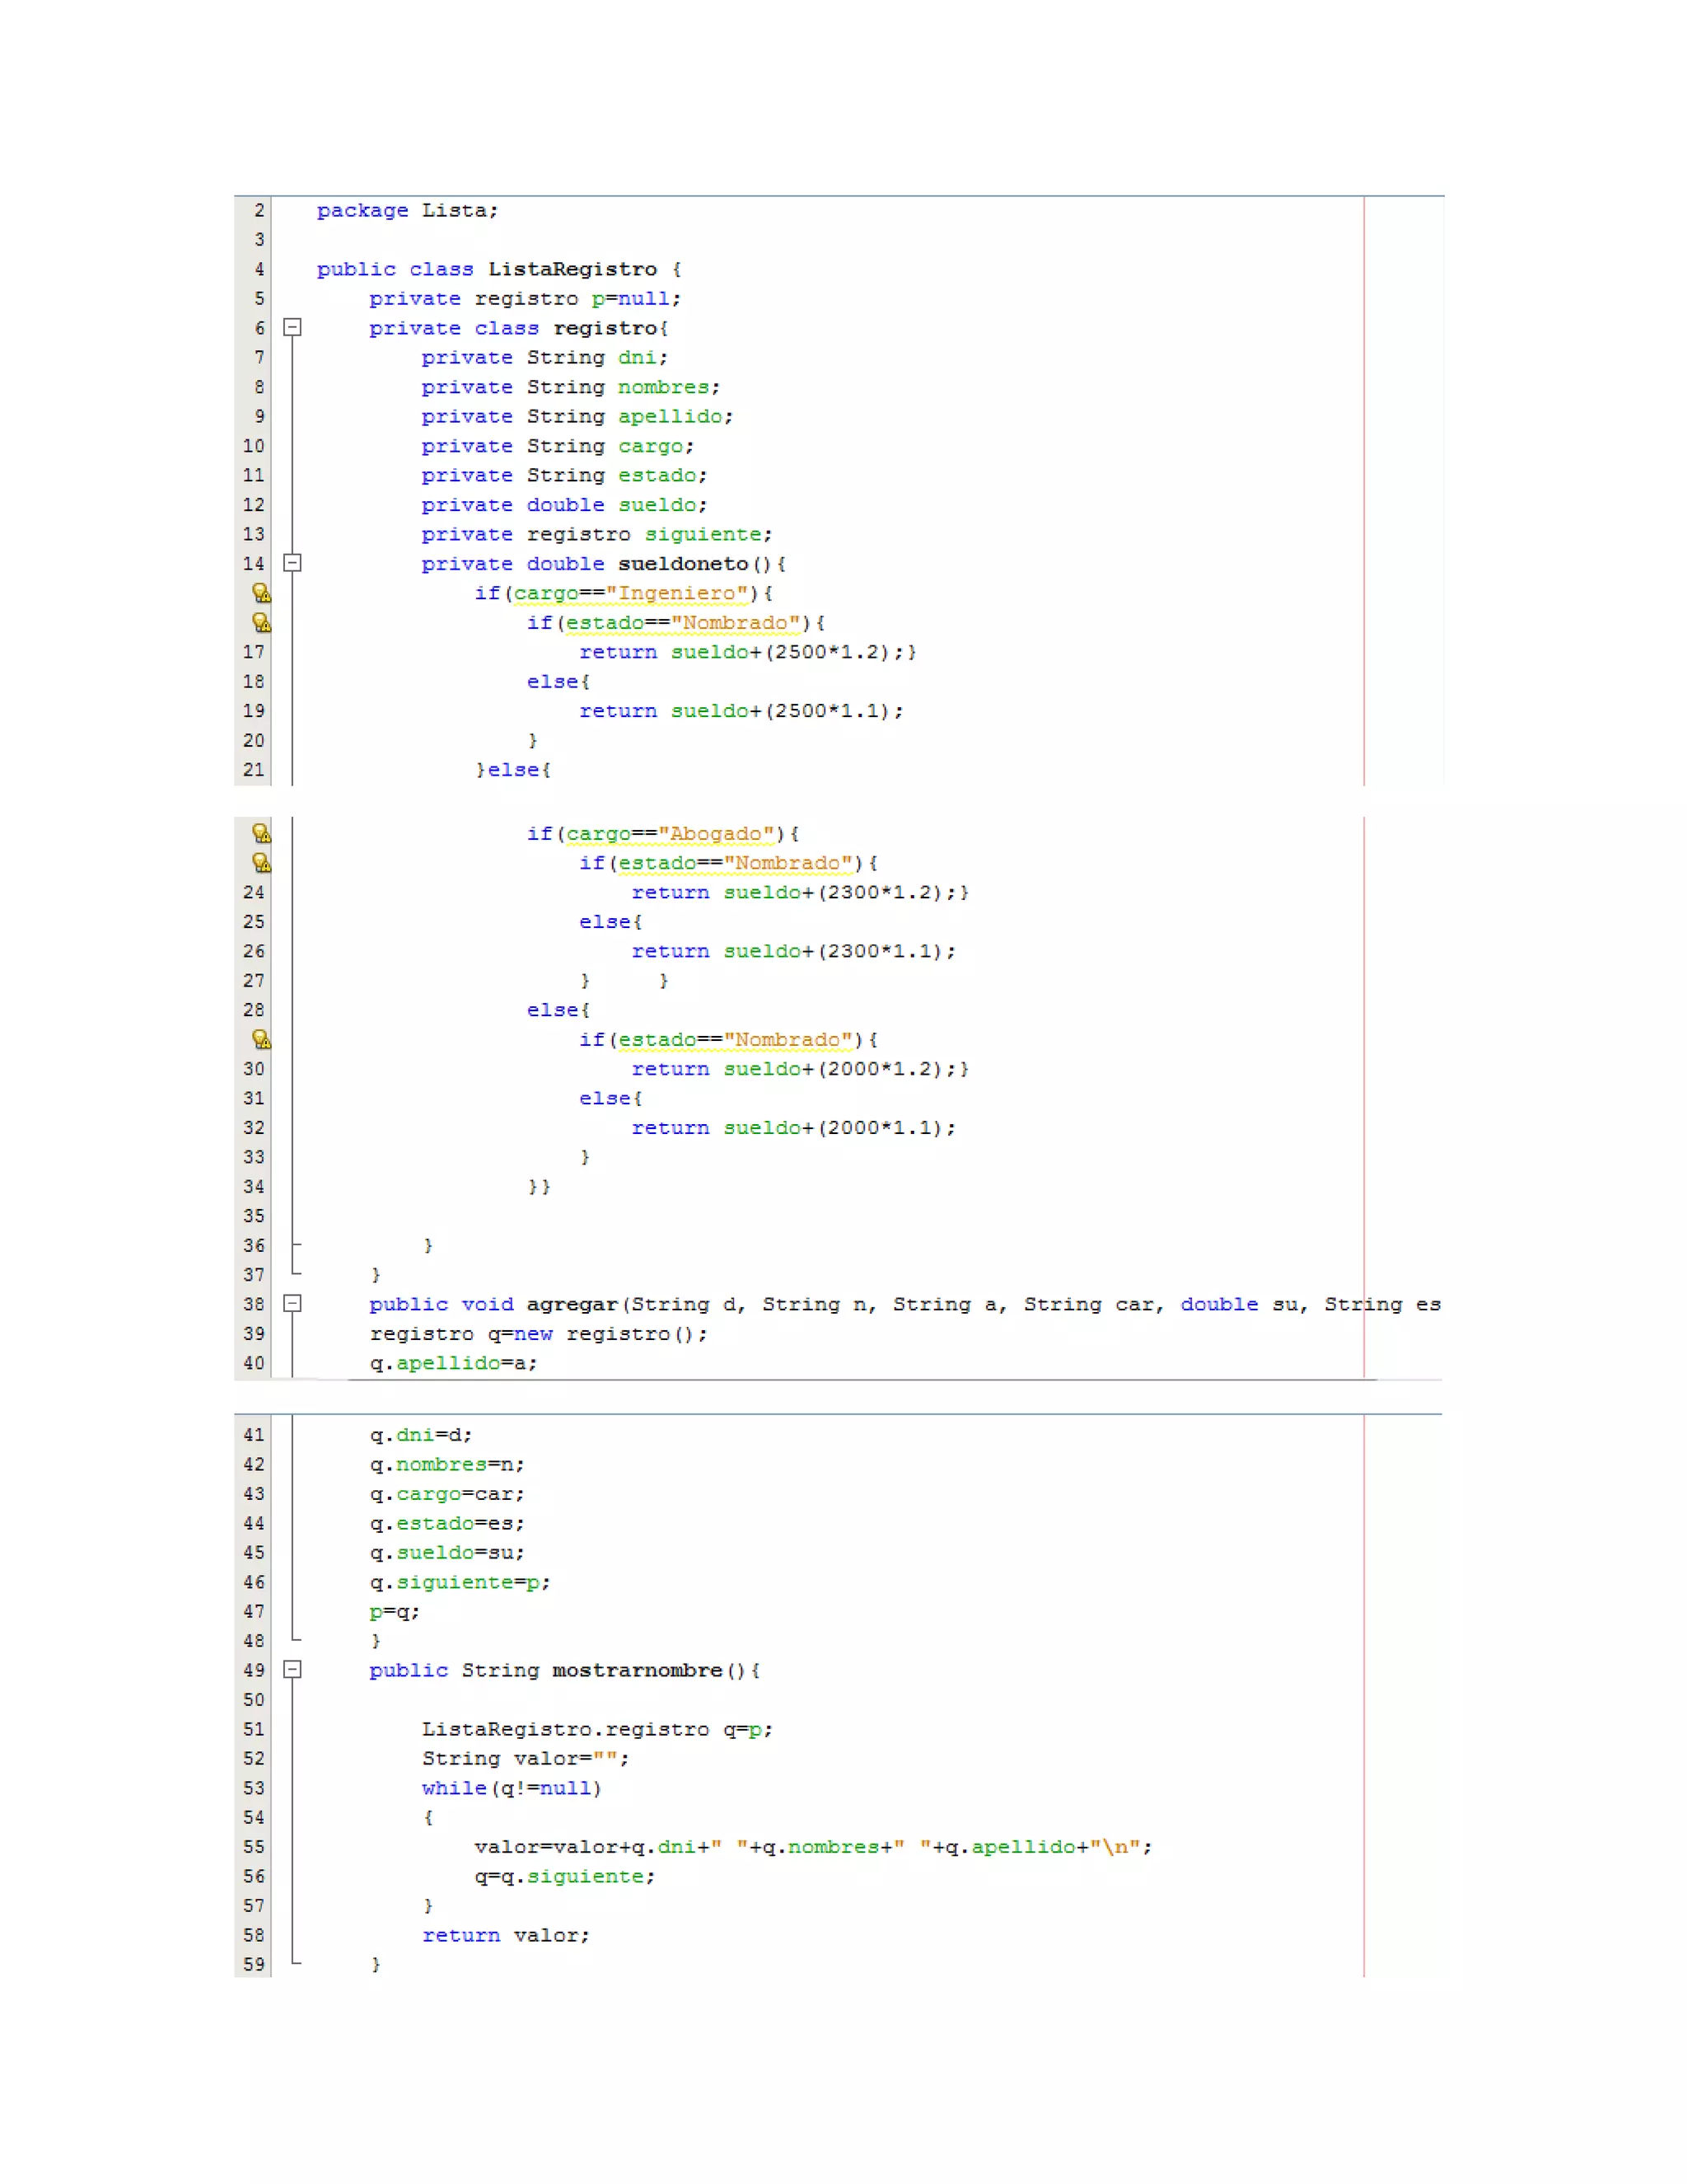
Task: Click hint bulb above line 30
Action: tap(261, 1039)
